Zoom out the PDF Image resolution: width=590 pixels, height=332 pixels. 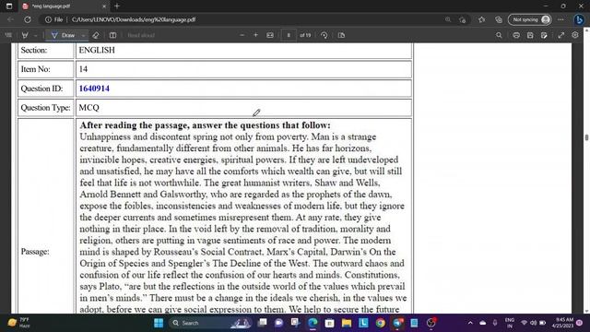tap(242, 35)
